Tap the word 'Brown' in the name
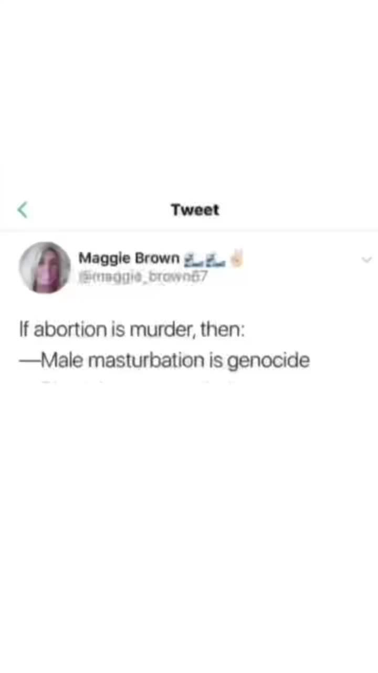 click(x=157, y=258)
